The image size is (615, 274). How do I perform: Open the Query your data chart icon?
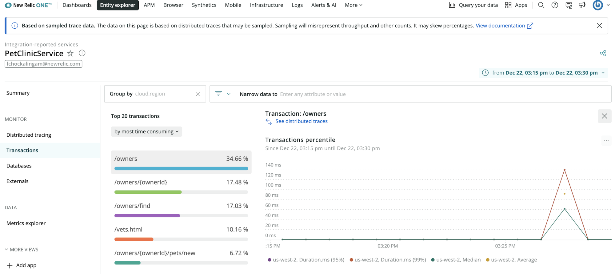[x=452, y=5]
